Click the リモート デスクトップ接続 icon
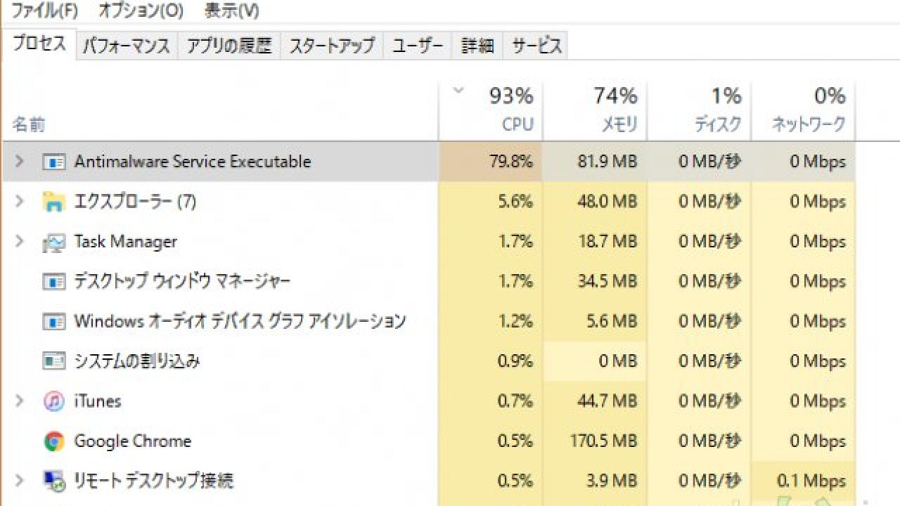The height and width of the screenshot is (506, 900). pos(54,481)
